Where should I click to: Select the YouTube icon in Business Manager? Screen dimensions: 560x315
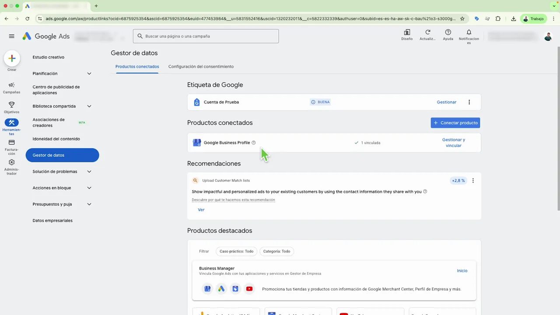[x=249, y=289]
